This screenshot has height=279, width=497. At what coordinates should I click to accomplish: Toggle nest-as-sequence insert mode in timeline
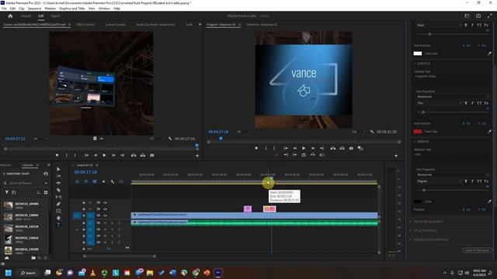[x=77, y=181]
